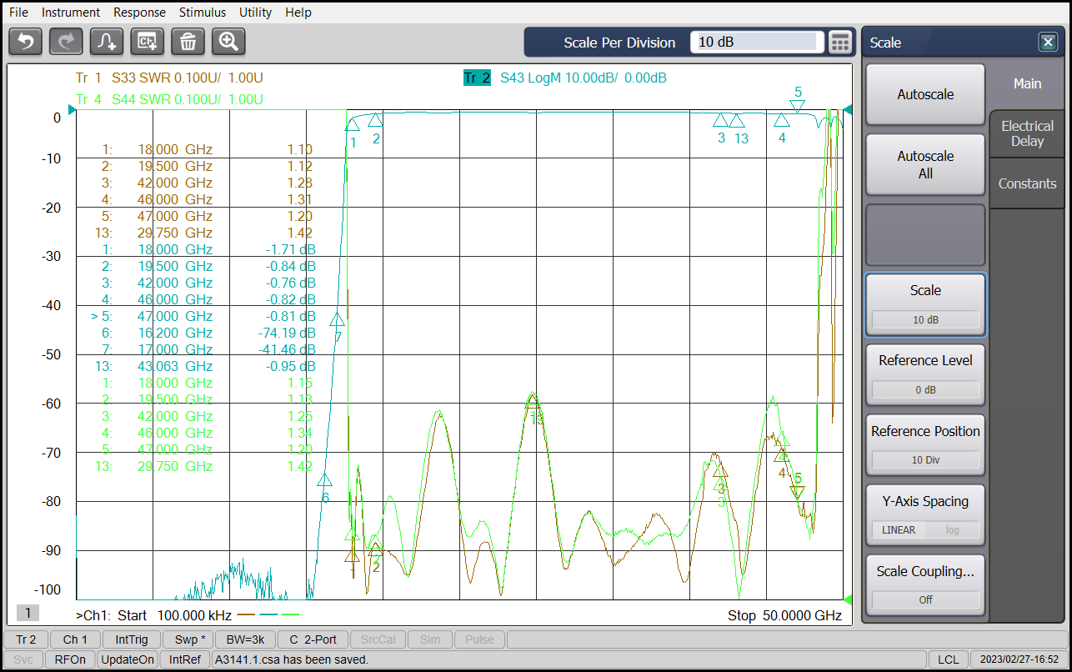Click the Autoscale All button
Image resolution: width=1072 pixels, height=672 pixels.
(x=925, y=164)
